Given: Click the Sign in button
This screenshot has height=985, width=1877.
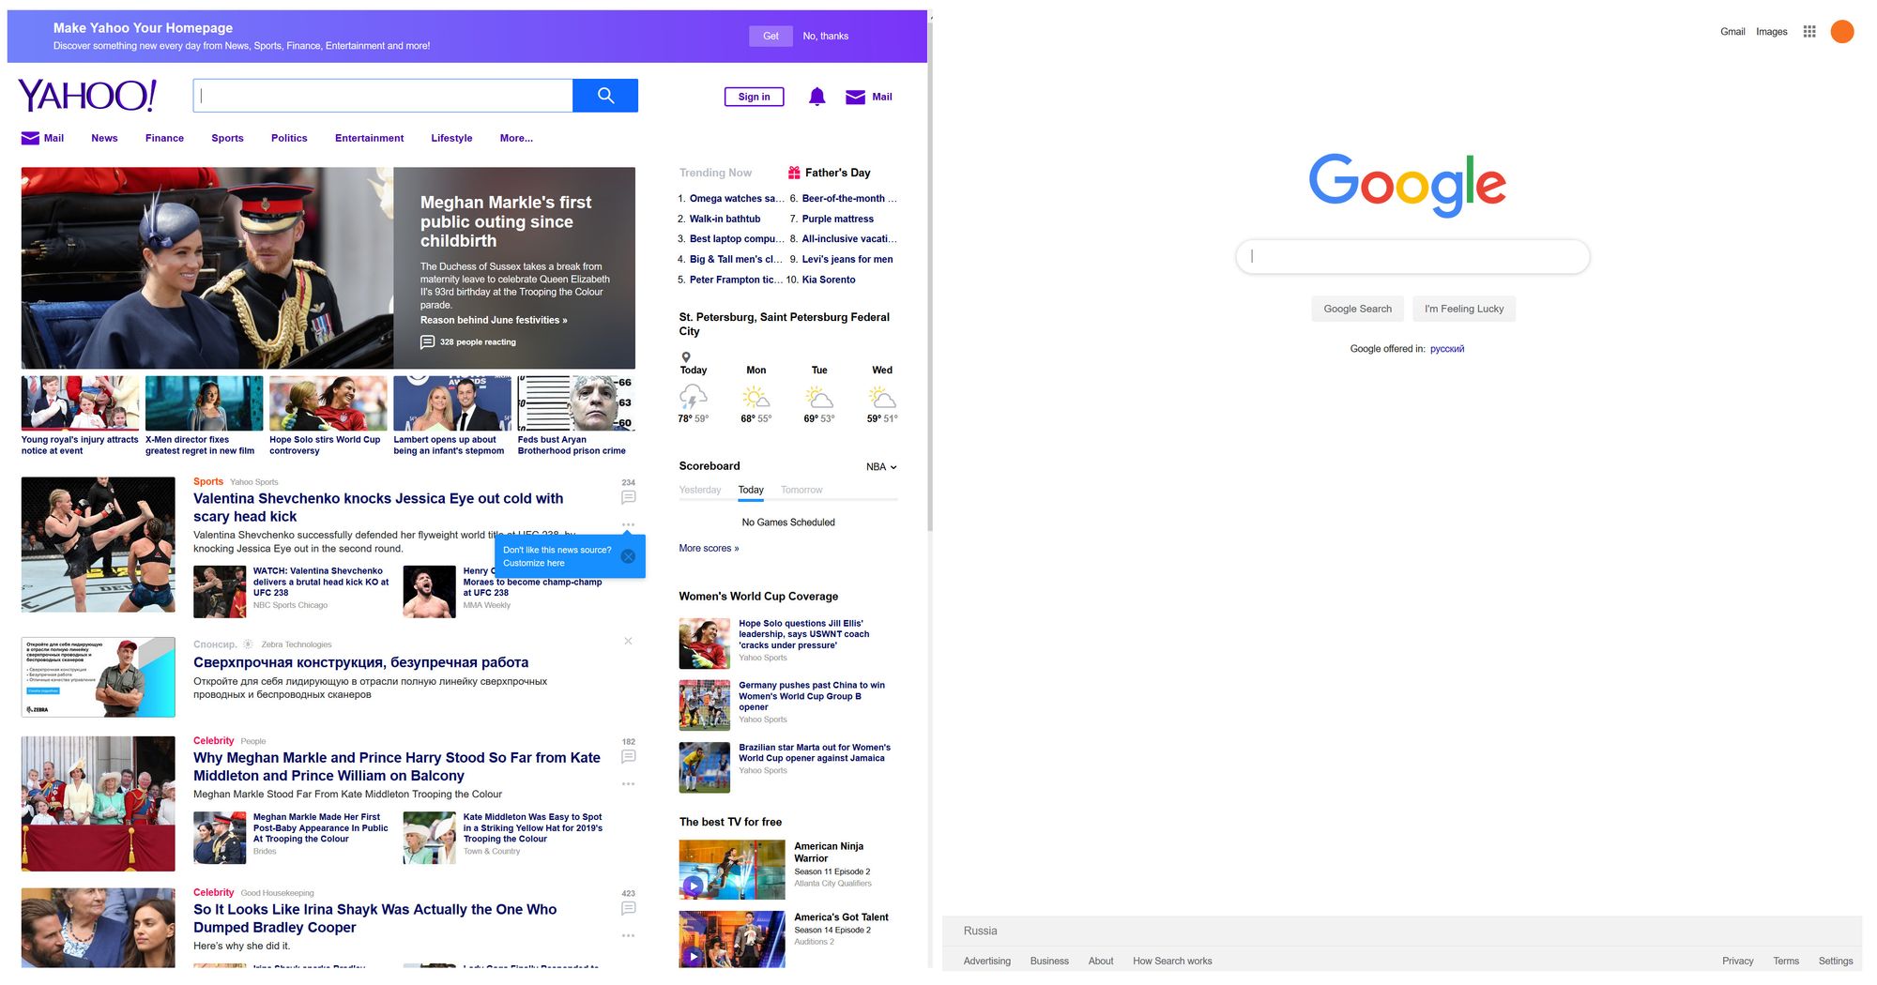Looking at the screenshot, I should coord(754,97).
